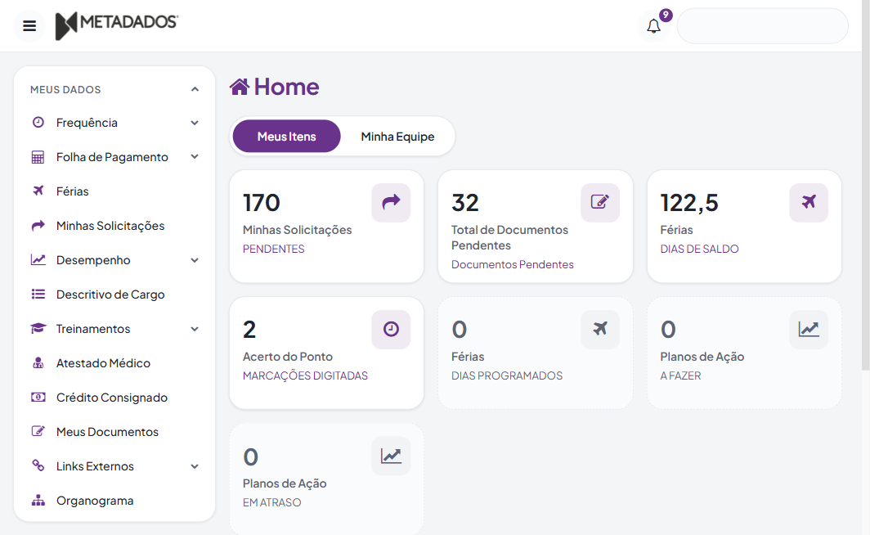
Task: Click the Metadados logo
Action: [x=116, y=25]
